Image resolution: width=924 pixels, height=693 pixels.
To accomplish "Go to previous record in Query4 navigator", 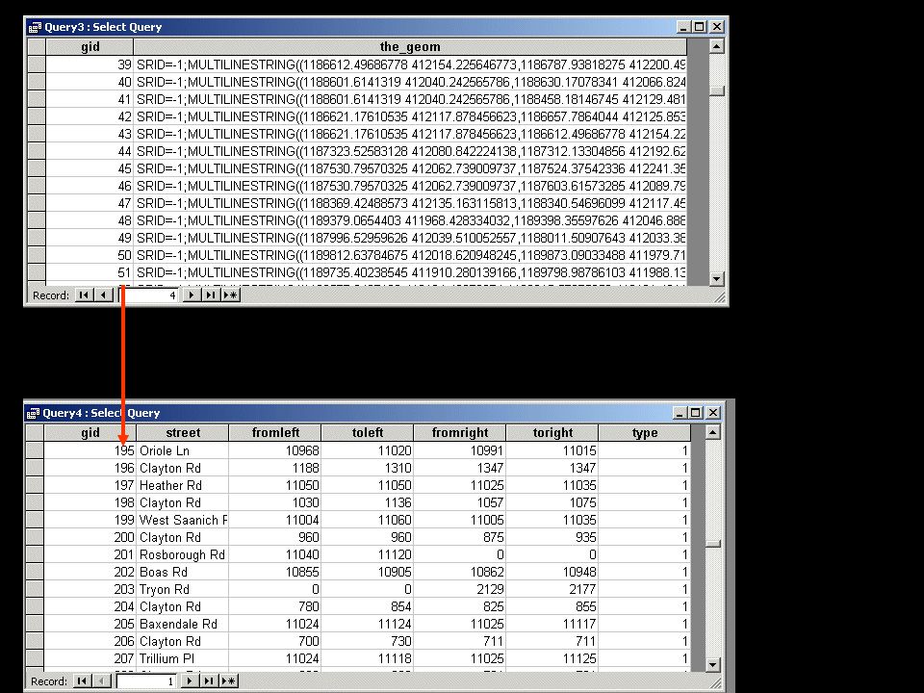I will [x=101, y=681].
